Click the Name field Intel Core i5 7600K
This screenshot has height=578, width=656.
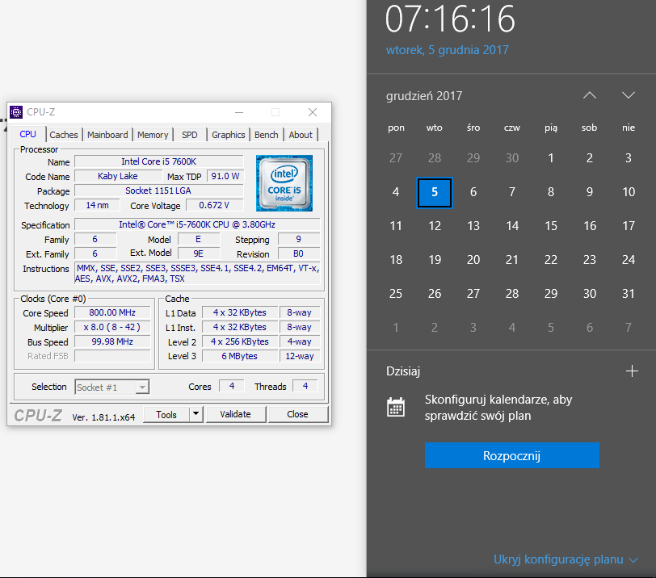158,161
